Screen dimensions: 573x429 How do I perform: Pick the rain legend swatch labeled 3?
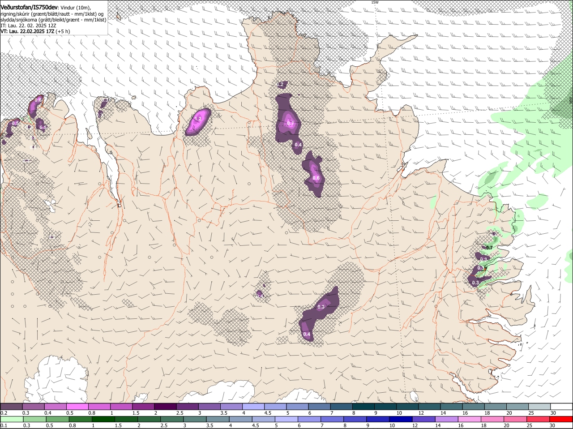point(194,419)
